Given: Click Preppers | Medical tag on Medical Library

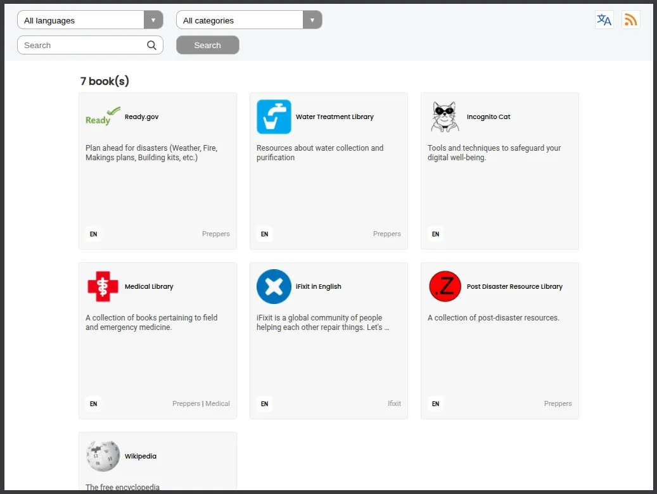Looking at the screenshot, I should click(x=201, y=403).
